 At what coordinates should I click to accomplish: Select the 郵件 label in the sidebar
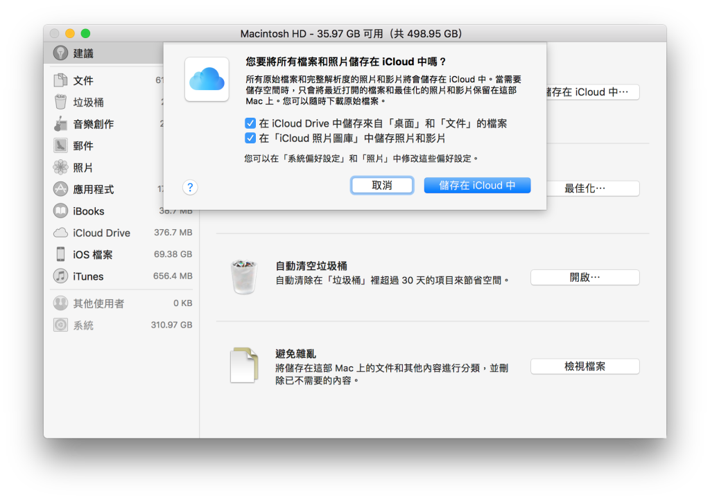point(83,145)
